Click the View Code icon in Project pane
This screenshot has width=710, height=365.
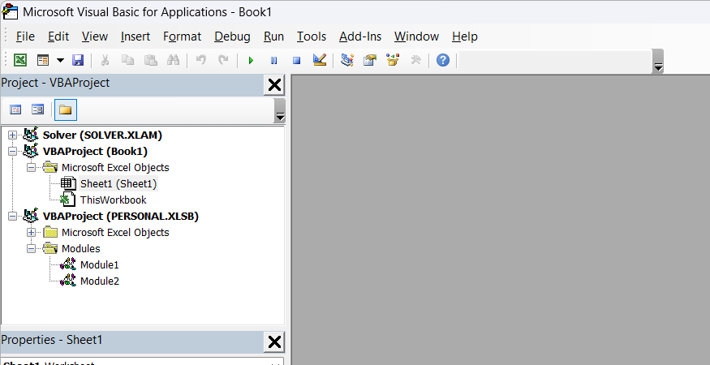click(15, 109)
